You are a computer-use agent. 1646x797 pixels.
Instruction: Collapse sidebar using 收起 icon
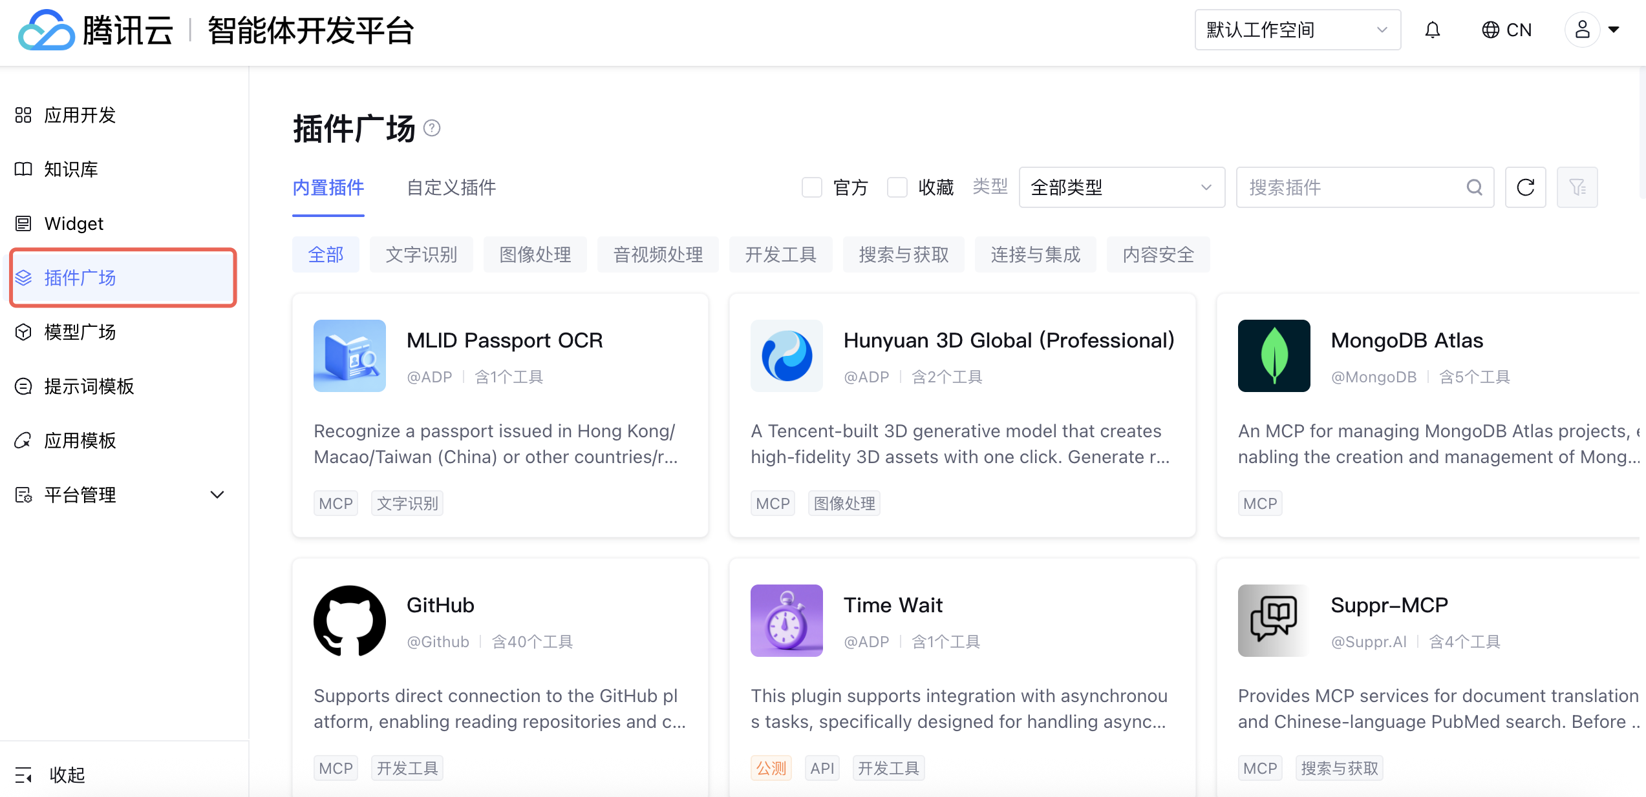coord(24,774)
